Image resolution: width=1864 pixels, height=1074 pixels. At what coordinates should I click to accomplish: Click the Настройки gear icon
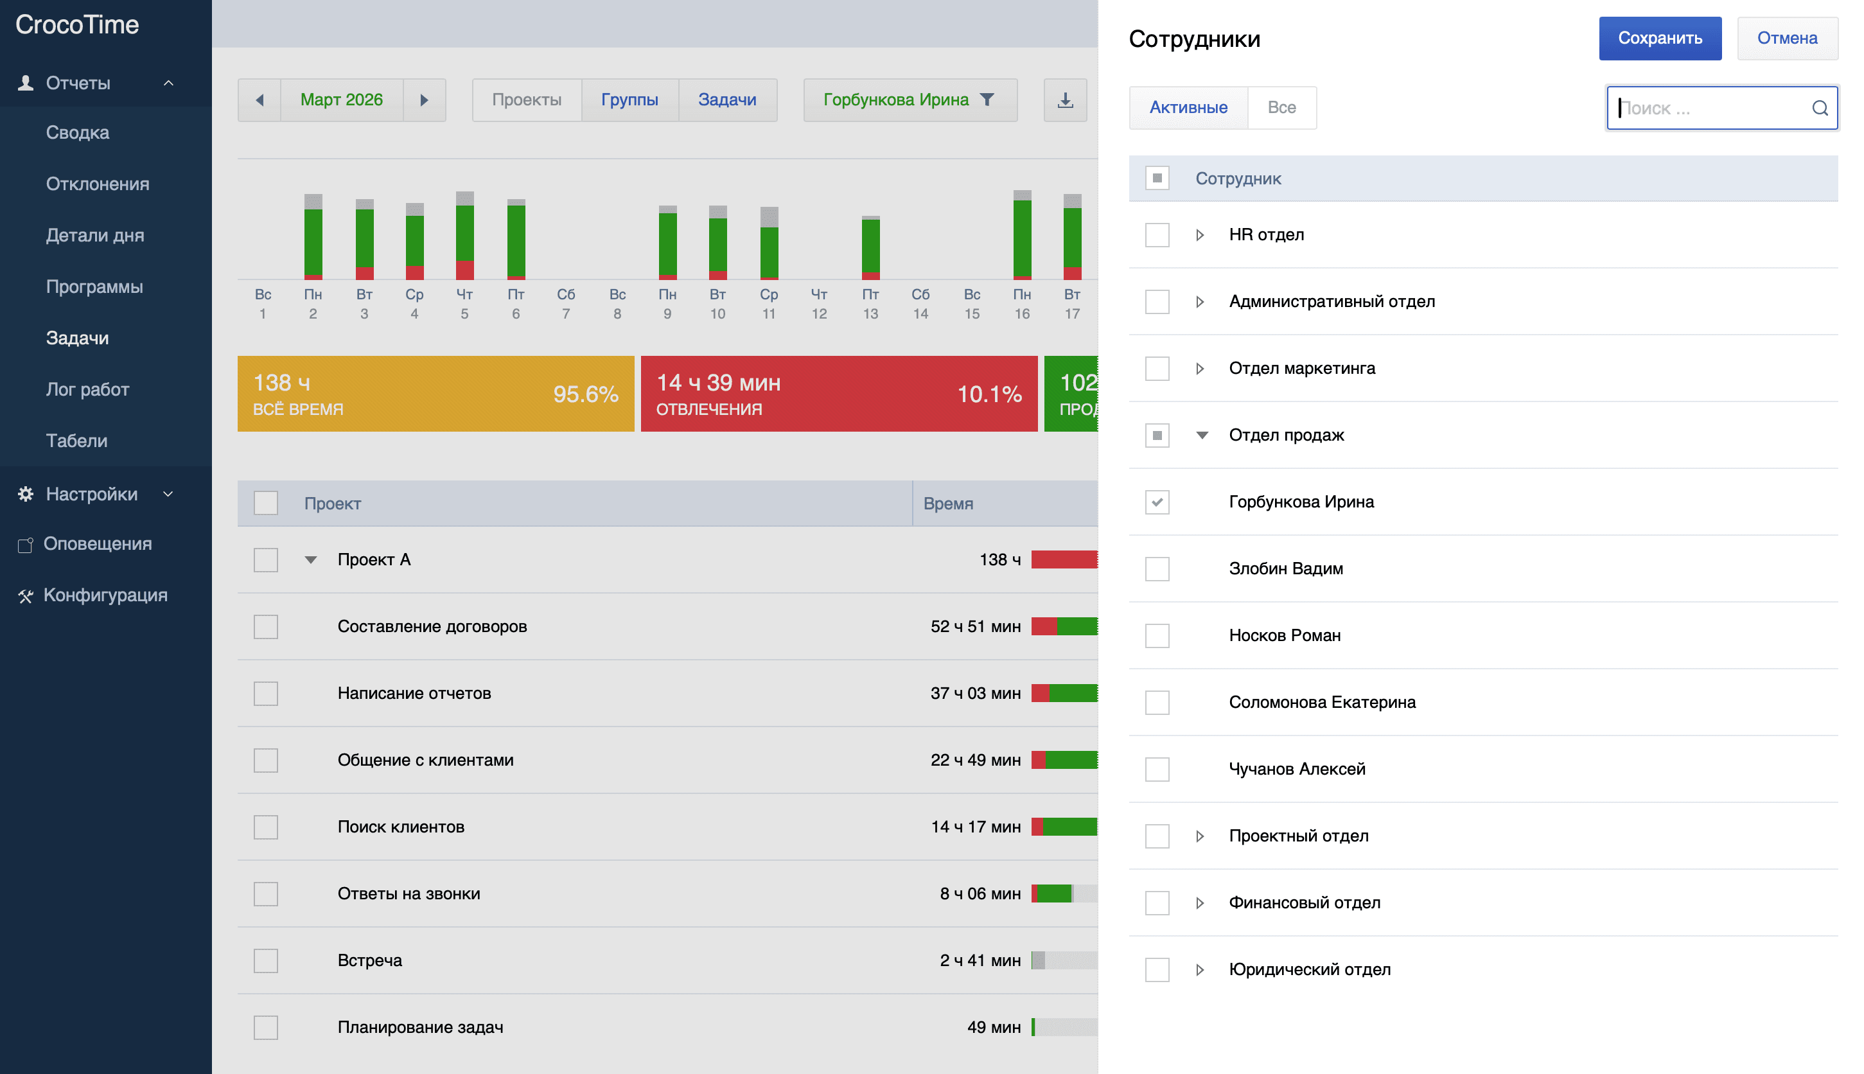(26, 493)
